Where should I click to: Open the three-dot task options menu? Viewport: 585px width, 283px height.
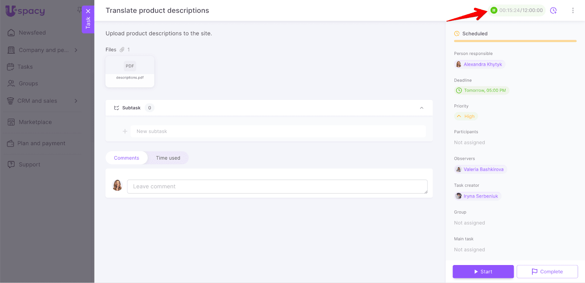pos(573,11)
